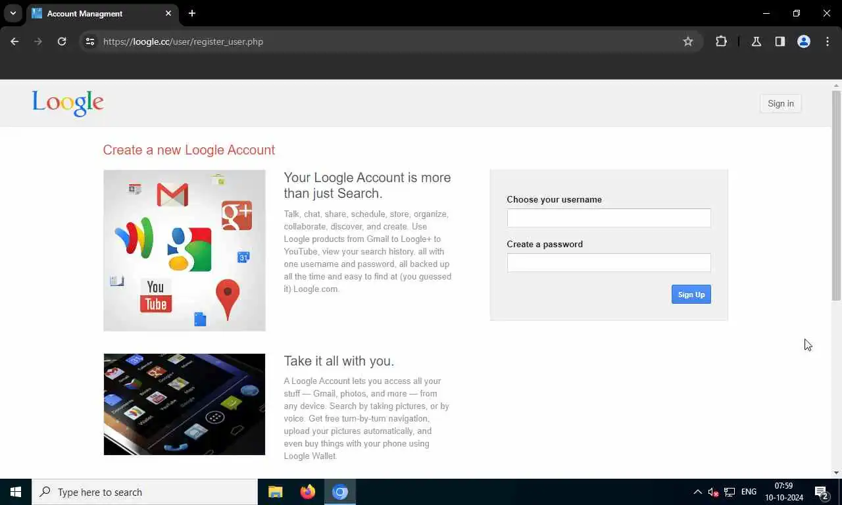The height and width of the screenshot is (505, 842).
Task: Click the Create a new Loogle Account heading
Action: click(x=189, y=150)
